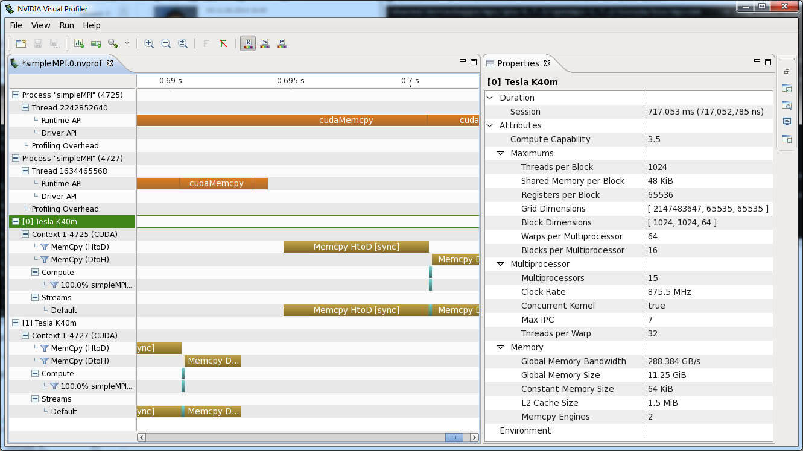Select Memcpy HtoD [sync] bar in MemCpy (HtoD) row
803x451 pixels.
(356, 247)
